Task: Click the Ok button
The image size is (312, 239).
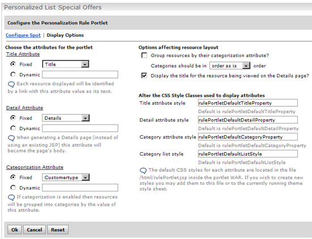Action: click(x=15, y=230)
